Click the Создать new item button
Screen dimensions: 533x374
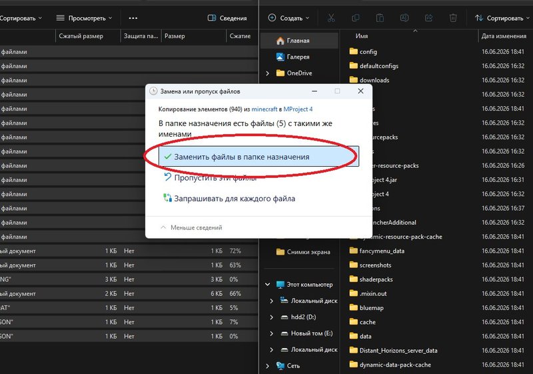coord(288,18)
